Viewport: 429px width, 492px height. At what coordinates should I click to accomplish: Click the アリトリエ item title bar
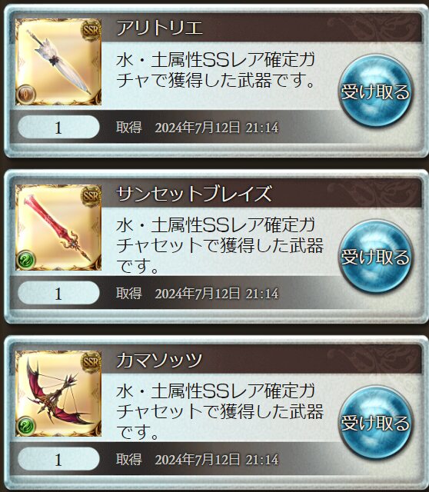click(261, 28)
